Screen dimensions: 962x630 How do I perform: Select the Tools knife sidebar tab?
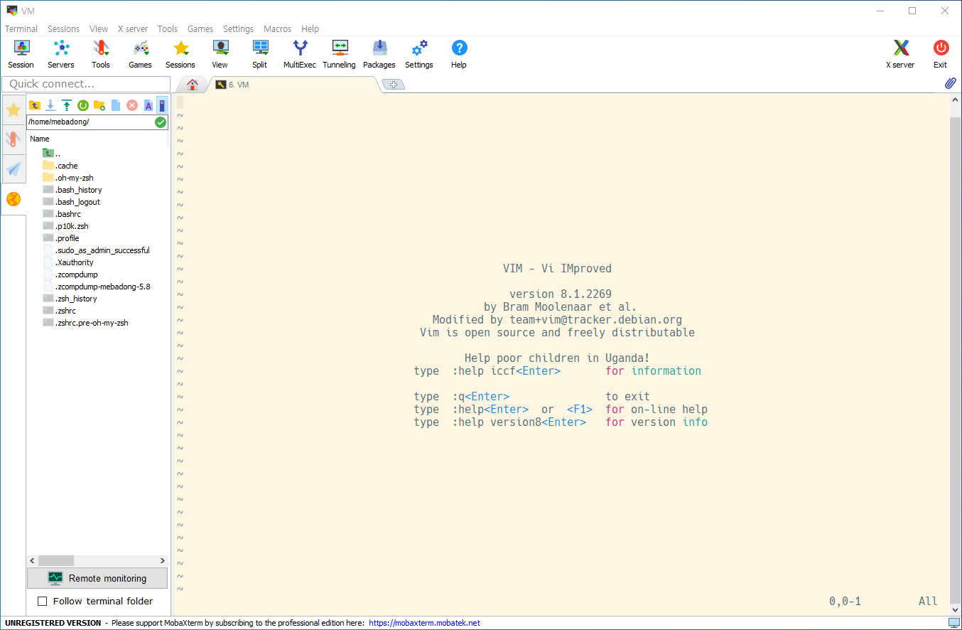point(13,139)
